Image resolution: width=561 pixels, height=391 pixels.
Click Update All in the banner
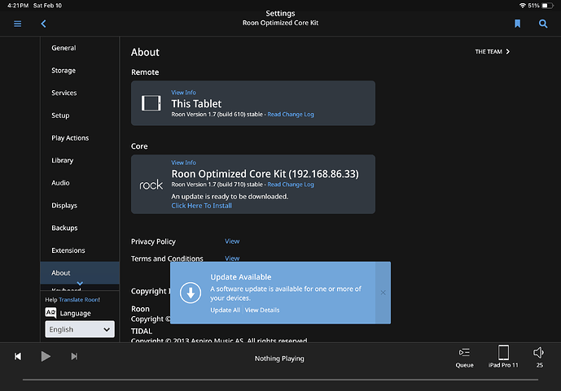(225, 310)
